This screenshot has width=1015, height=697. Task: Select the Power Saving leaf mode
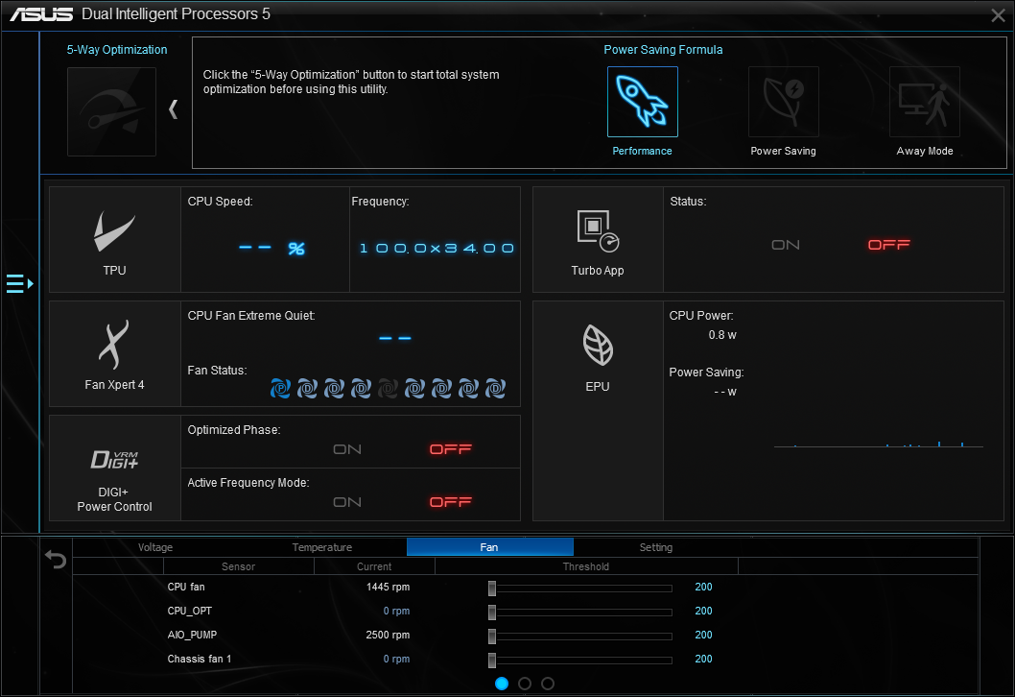pos(783,102)
